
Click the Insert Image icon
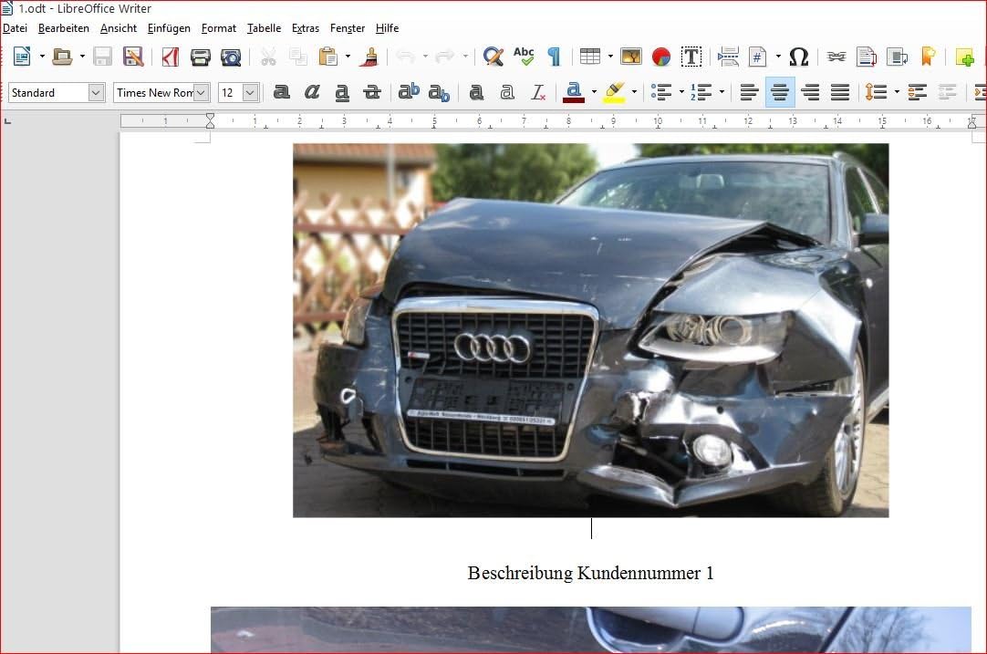(x=631, y=57)
